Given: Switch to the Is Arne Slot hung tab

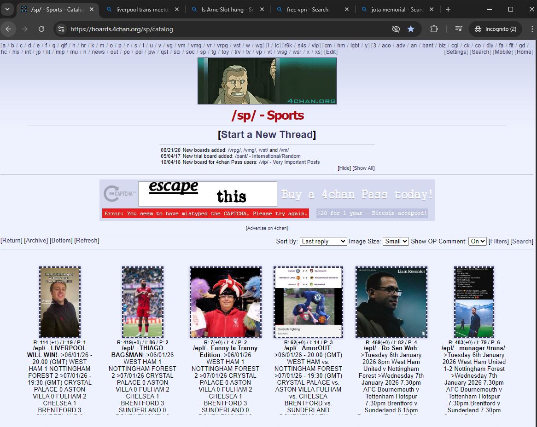Looking at the screenshot, I should coord(227,10).
